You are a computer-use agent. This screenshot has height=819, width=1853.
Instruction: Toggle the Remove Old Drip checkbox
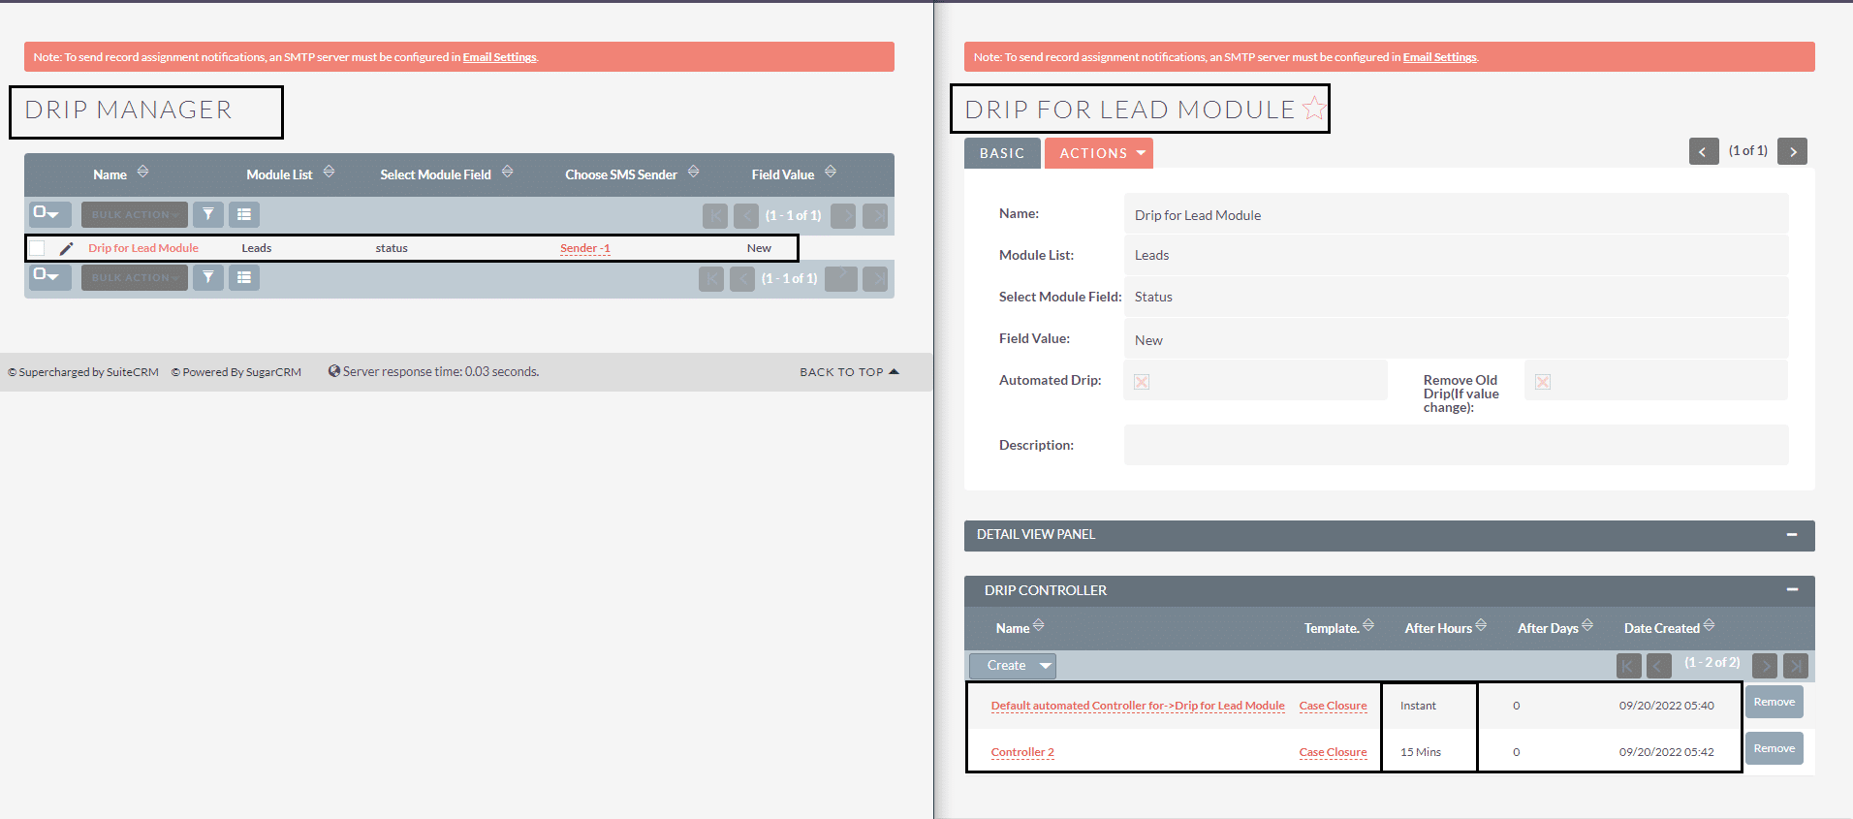[1543, 382]
